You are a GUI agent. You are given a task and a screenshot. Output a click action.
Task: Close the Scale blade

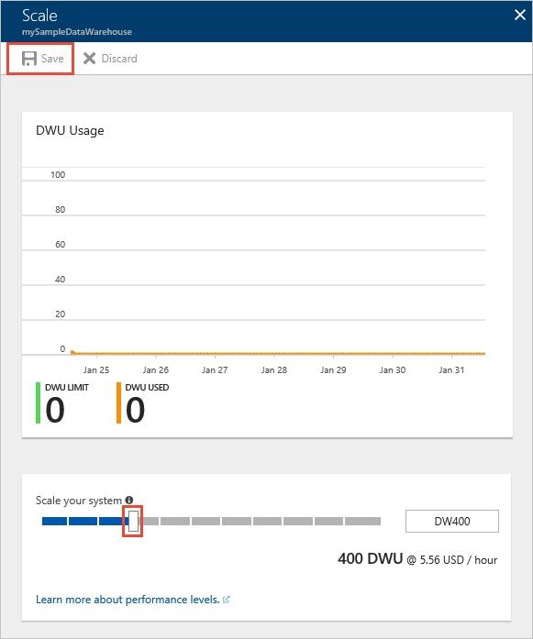coord(520,15)
